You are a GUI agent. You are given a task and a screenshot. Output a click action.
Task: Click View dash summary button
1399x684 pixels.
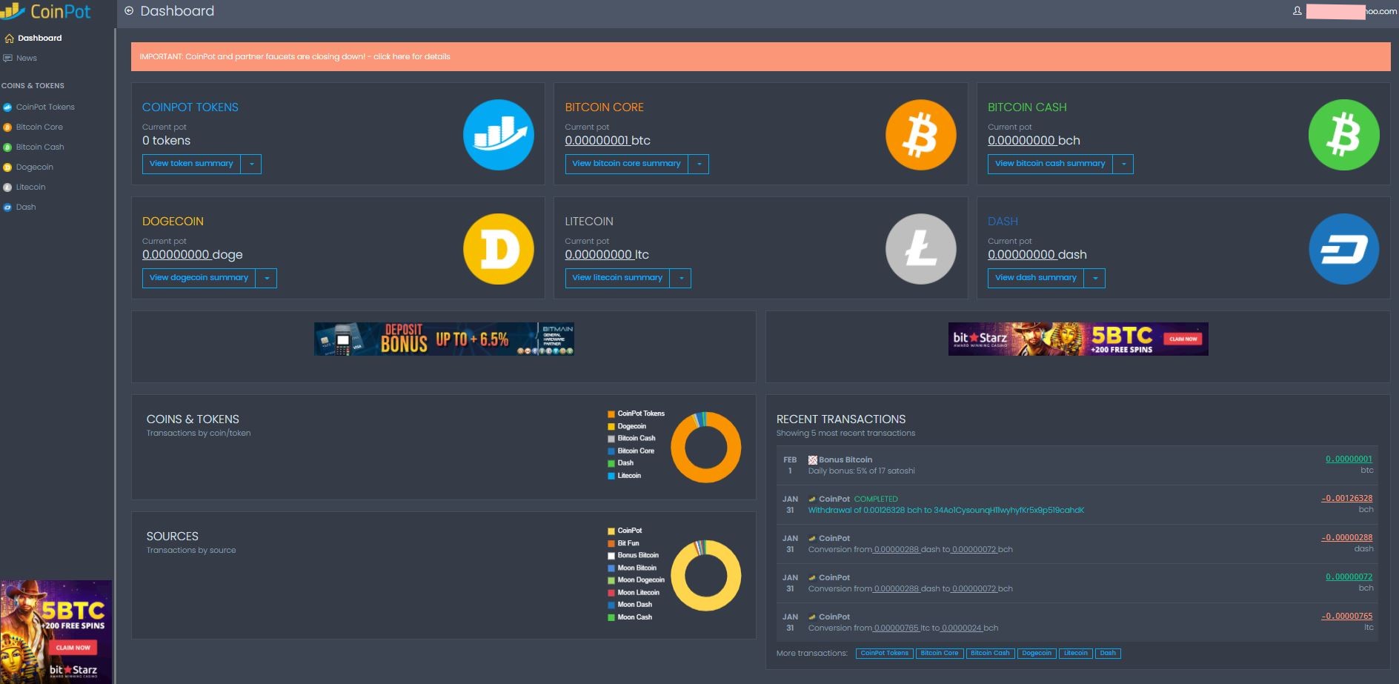[1036, 278]
